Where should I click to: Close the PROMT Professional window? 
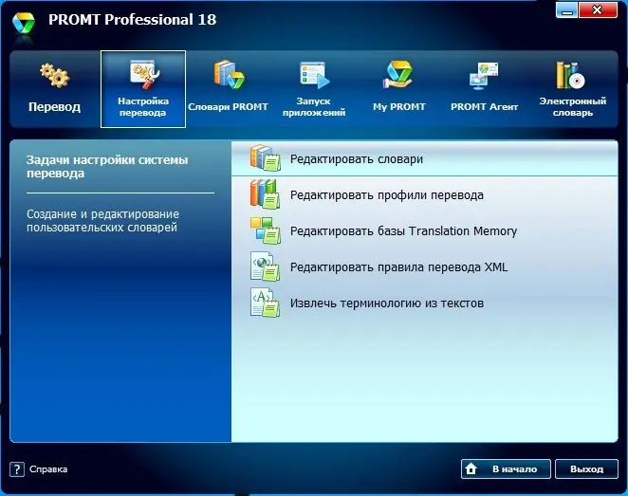(598, 10)
